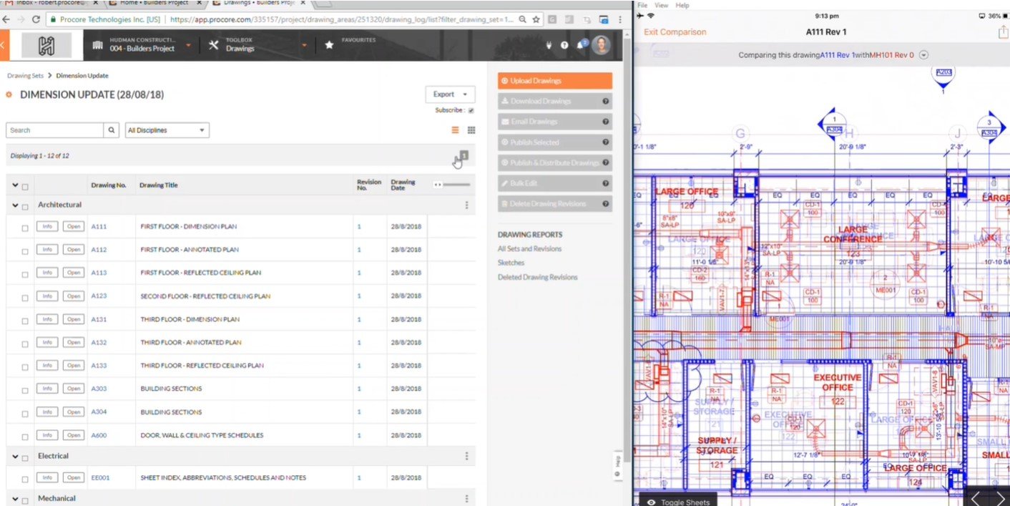Open the Export dropdown

[449, 94]
